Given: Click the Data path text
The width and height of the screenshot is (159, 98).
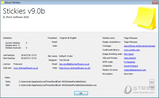Looking at the screenshot, I should 52,82.
